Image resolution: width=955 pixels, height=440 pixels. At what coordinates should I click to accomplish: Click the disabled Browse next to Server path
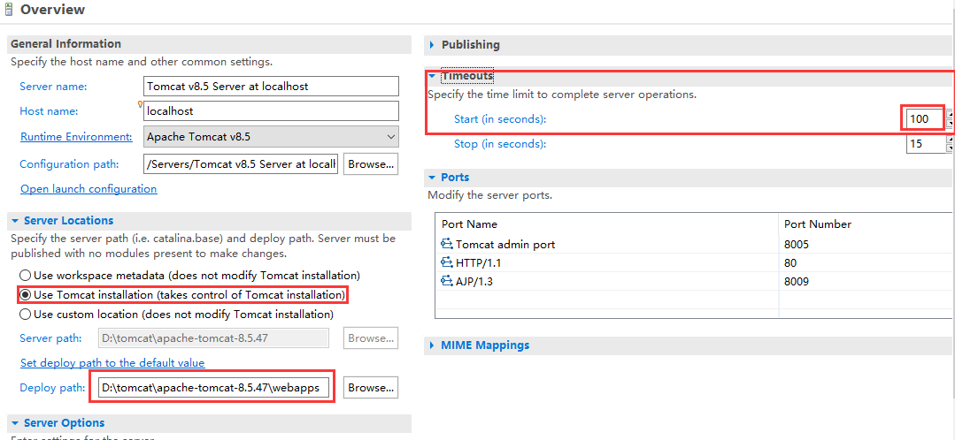(x=371, y=338)
